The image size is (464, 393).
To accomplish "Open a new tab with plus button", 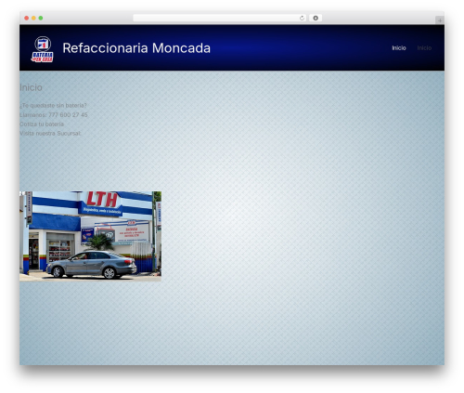I will coord(440,20).
